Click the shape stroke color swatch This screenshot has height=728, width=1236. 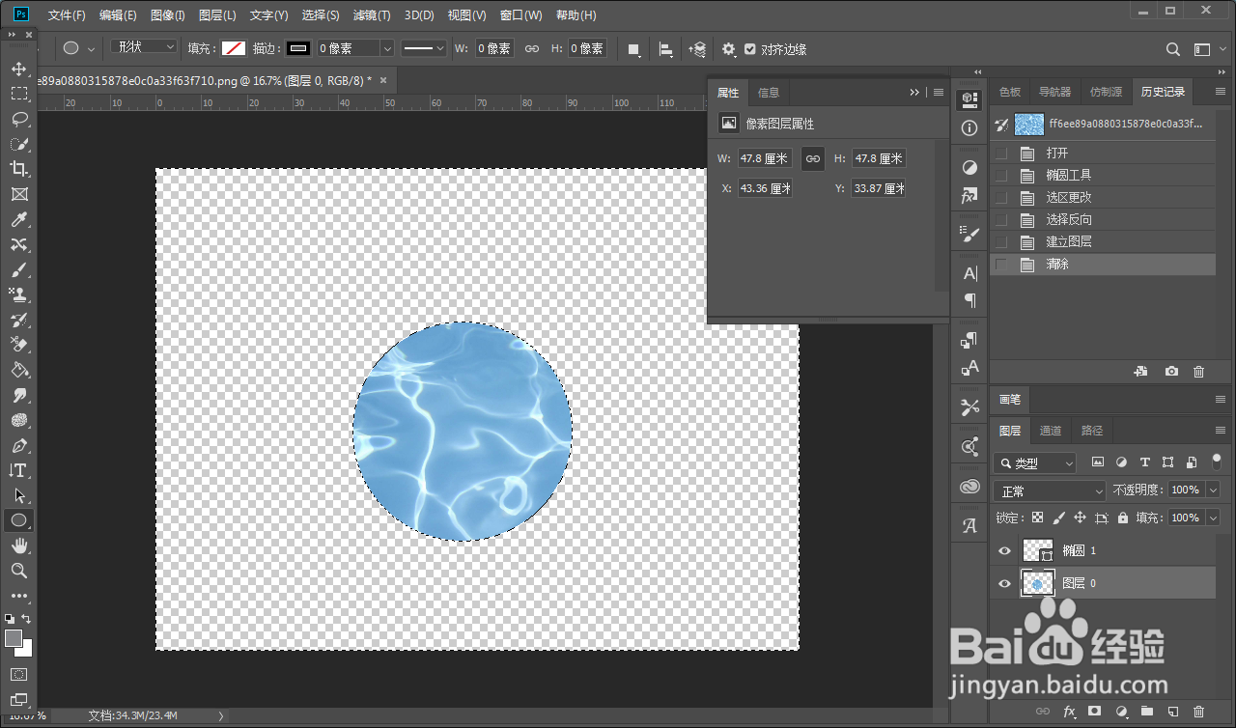pos(298,48)
